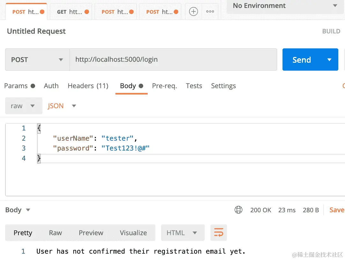Switch to the GET request tab

click(71, 12)
